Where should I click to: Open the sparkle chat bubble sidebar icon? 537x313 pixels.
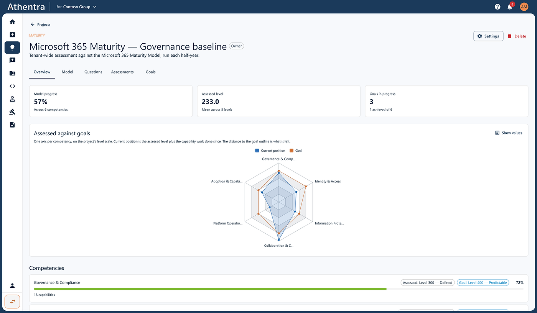tap(12, 61)
